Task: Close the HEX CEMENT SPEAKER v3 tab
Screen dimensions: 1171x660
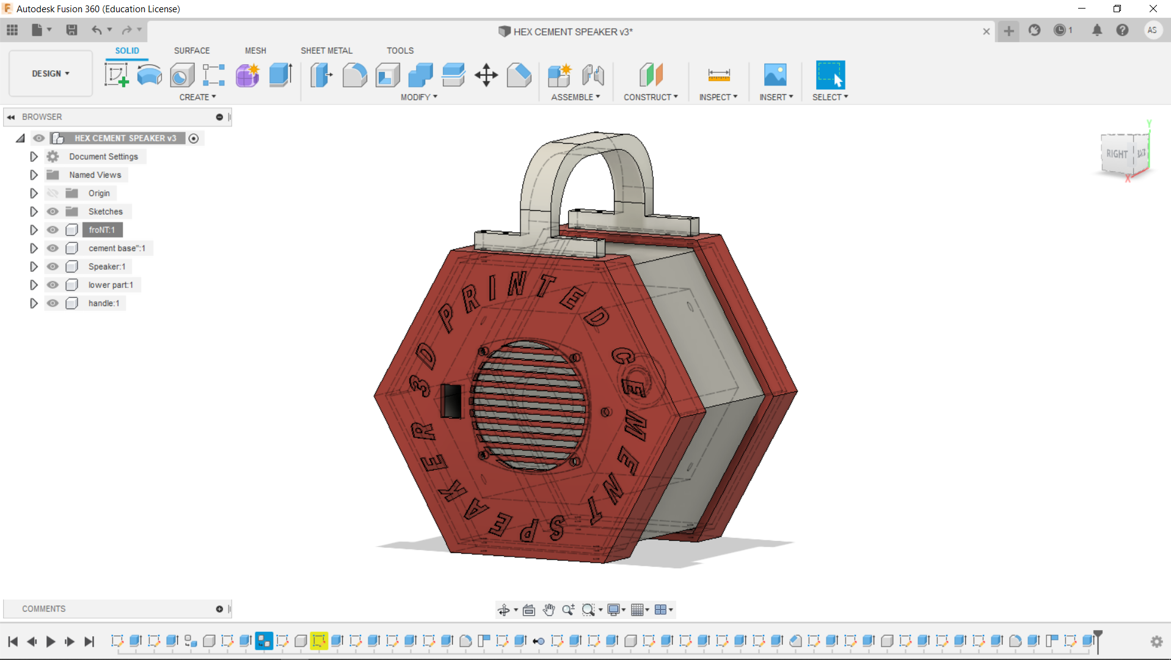Action: [986, 31]
